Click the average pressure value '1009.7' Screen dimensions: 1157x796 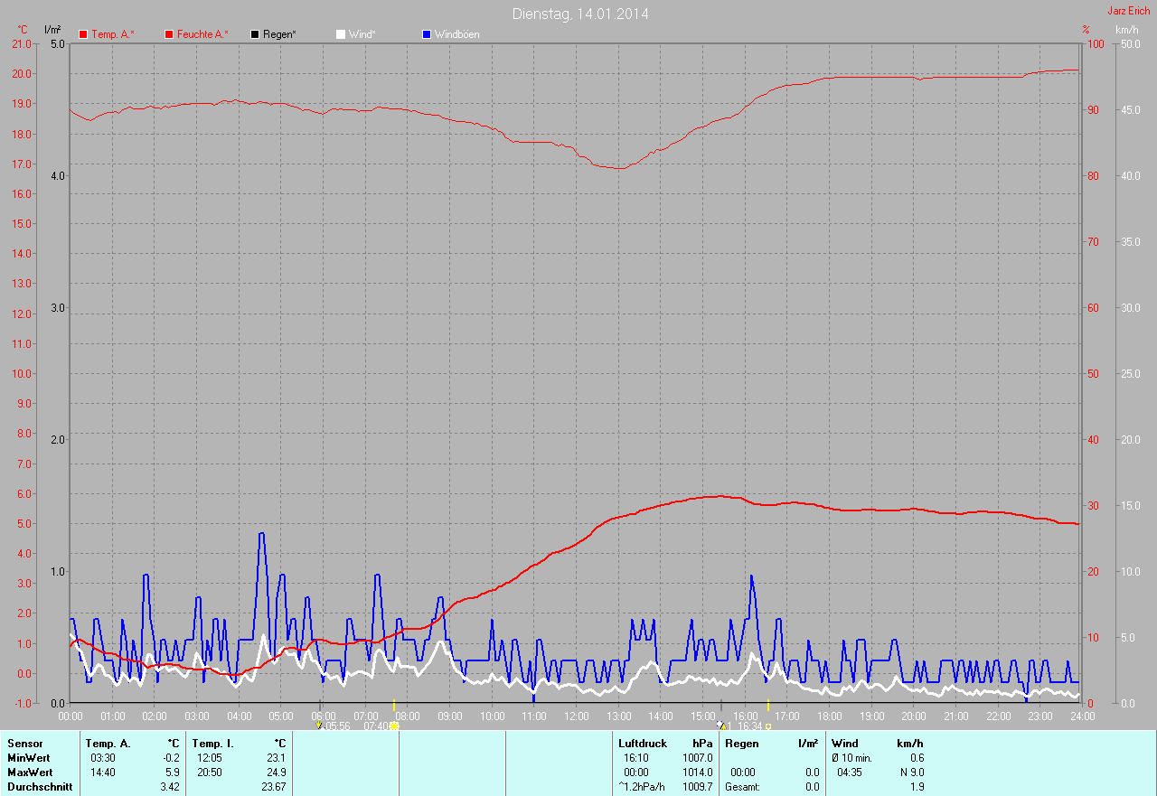[x=698, y=786]
